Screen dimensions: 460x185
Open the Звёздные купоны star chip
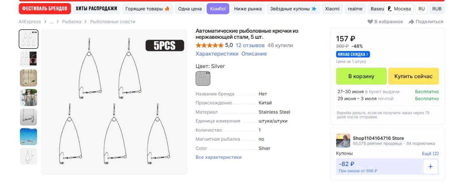293,9
